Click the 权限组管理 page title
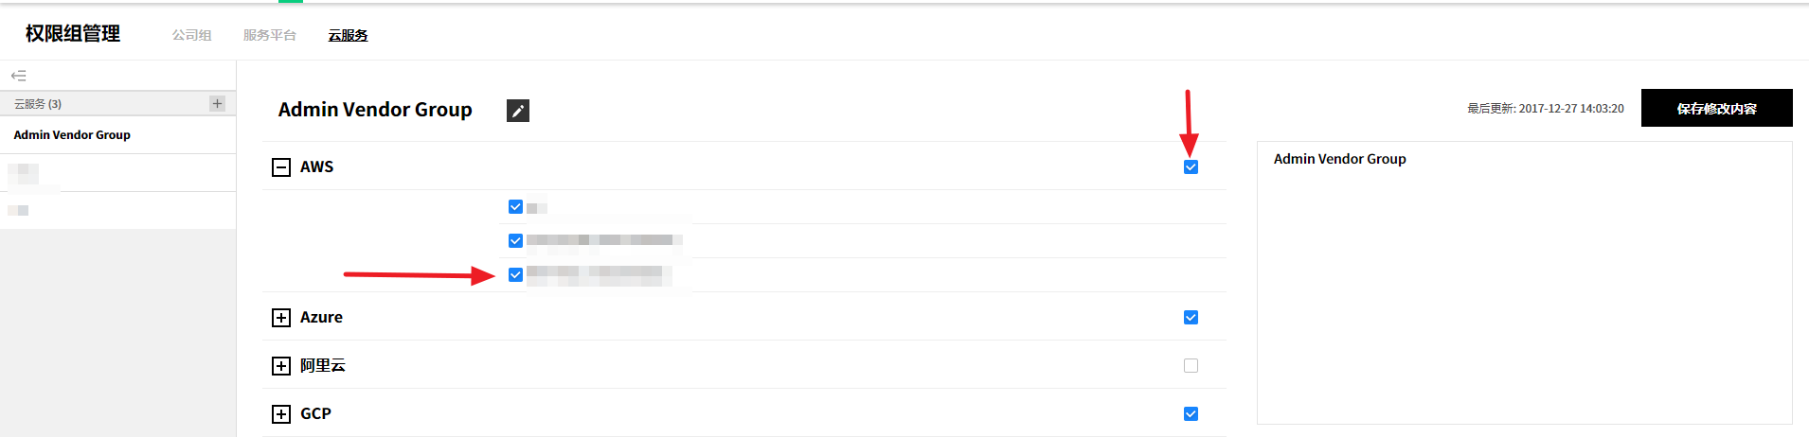 [73, 34]
